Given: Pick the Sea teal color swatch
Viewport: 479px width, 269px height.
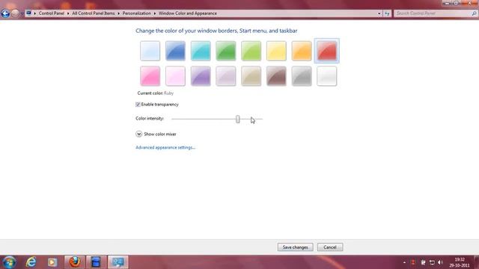Looking at the screenshot, I should [201, 51].
